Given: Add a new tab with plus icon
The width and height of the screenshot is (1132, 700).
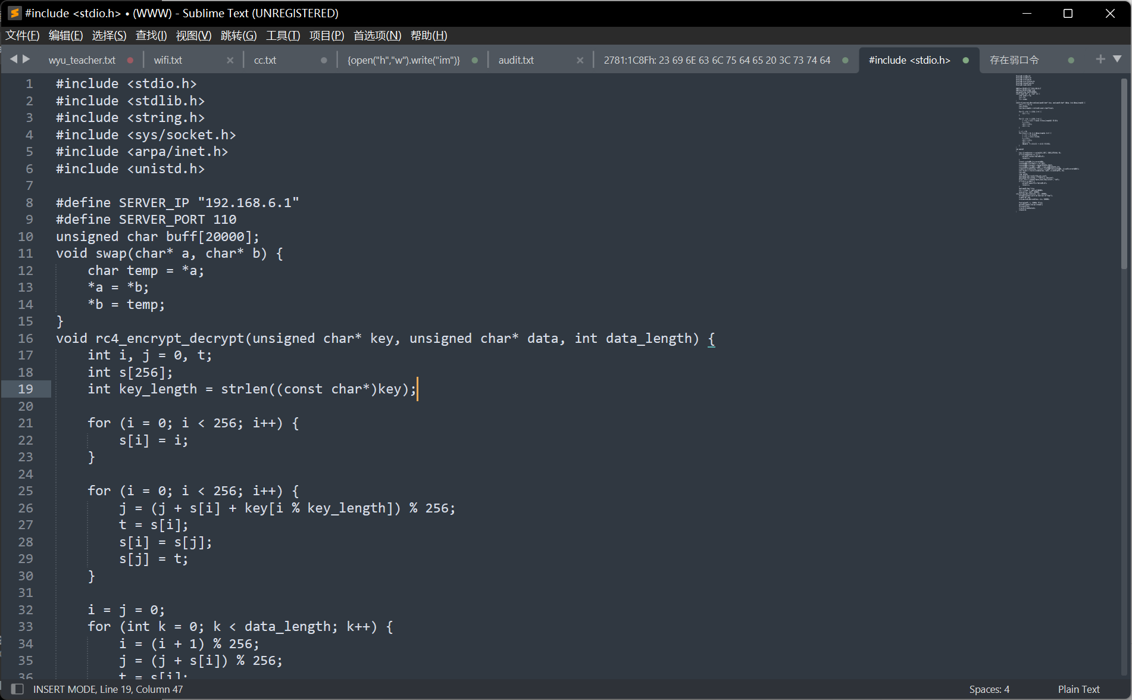Looking at the screenshot, I should click(x=1100, y=59).
